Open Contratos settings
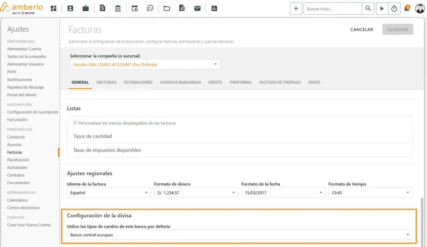427x247 pixels. pyautogui.click(x=16, y=176)
